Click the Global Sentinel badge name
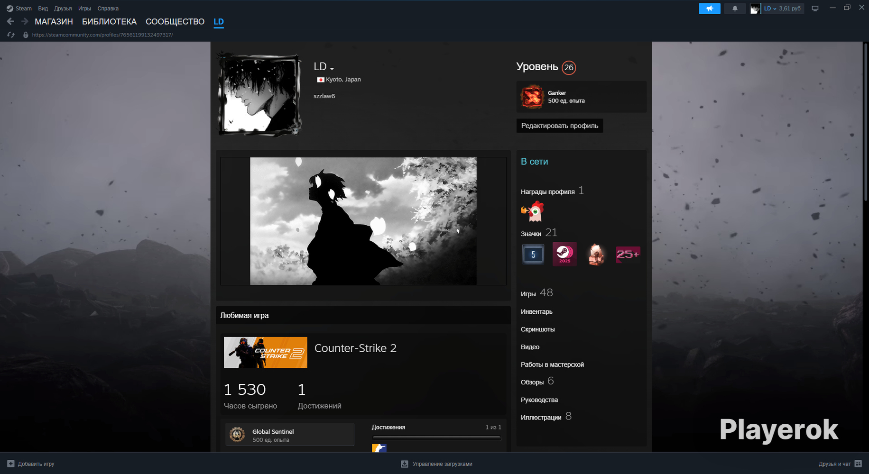The height and width of the screenshot is (474, 869). tap(273, 431)
